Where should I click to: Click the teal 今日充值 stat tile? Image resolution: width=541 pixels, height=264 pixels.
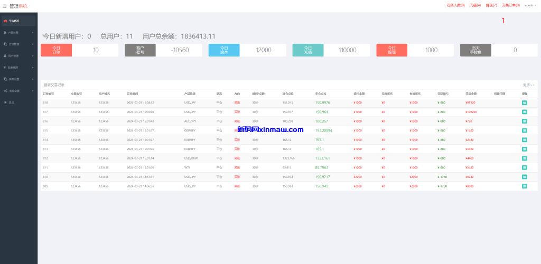[308, 50]
